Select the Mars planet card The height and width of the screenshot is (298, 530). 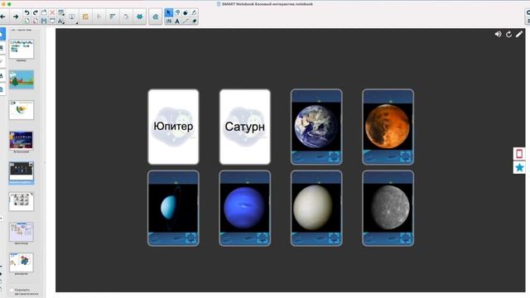point(388,127)
